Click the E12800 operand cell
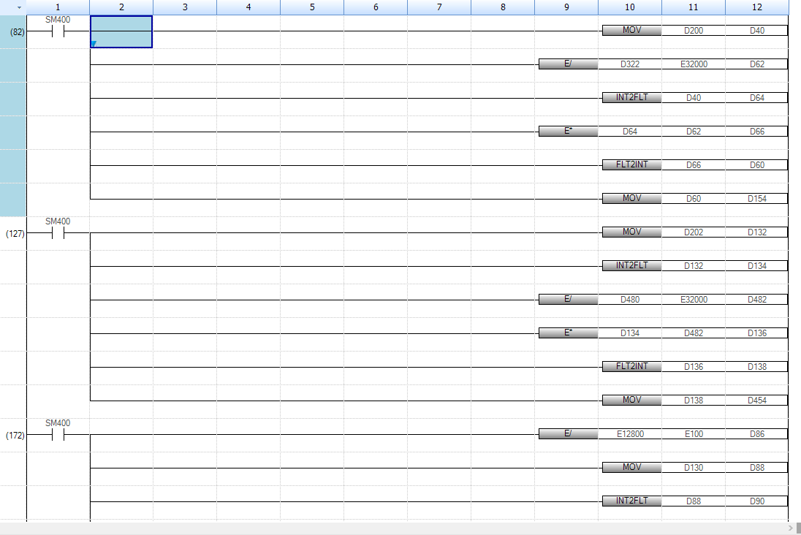 (x=629, y=434)
